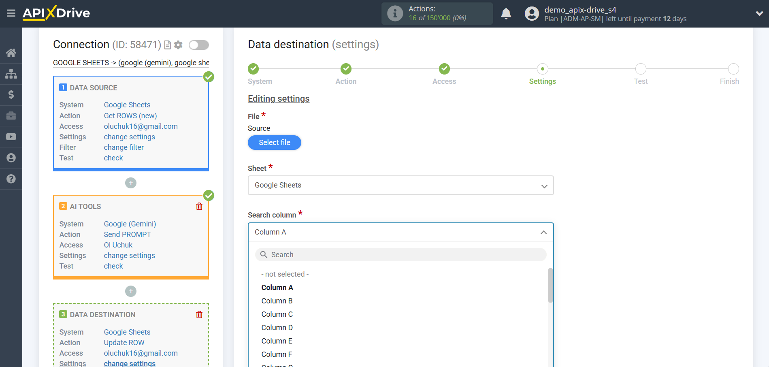
Task: Open the briefcase services icon in sidebar
Action: click(x=11, y=116)
